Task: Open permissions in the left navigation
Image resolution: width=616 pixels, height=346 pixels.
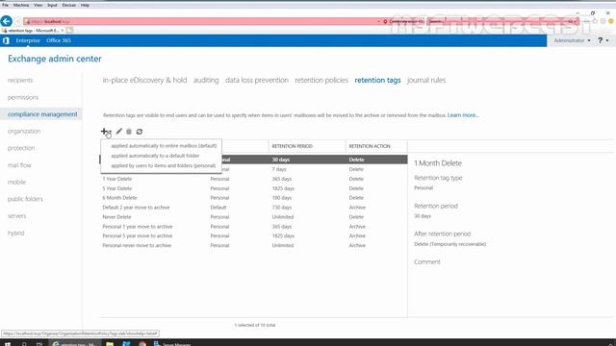Action: (23, 97)
